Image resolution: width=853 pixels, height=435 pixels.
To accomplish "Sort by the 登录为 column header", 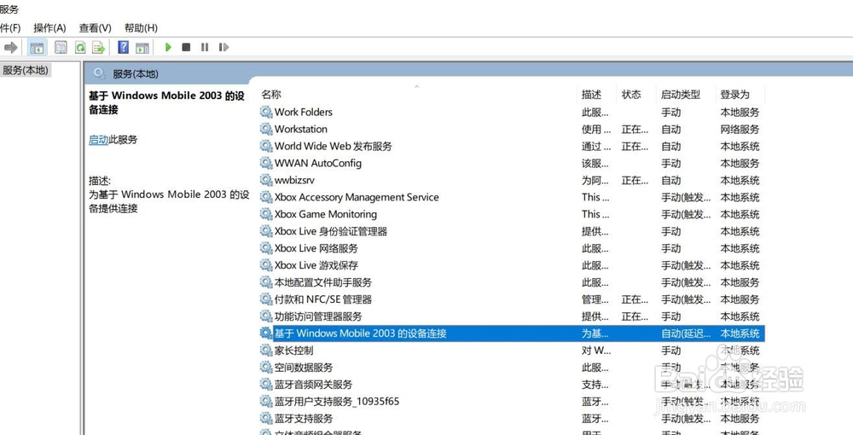I will (735, 95).
